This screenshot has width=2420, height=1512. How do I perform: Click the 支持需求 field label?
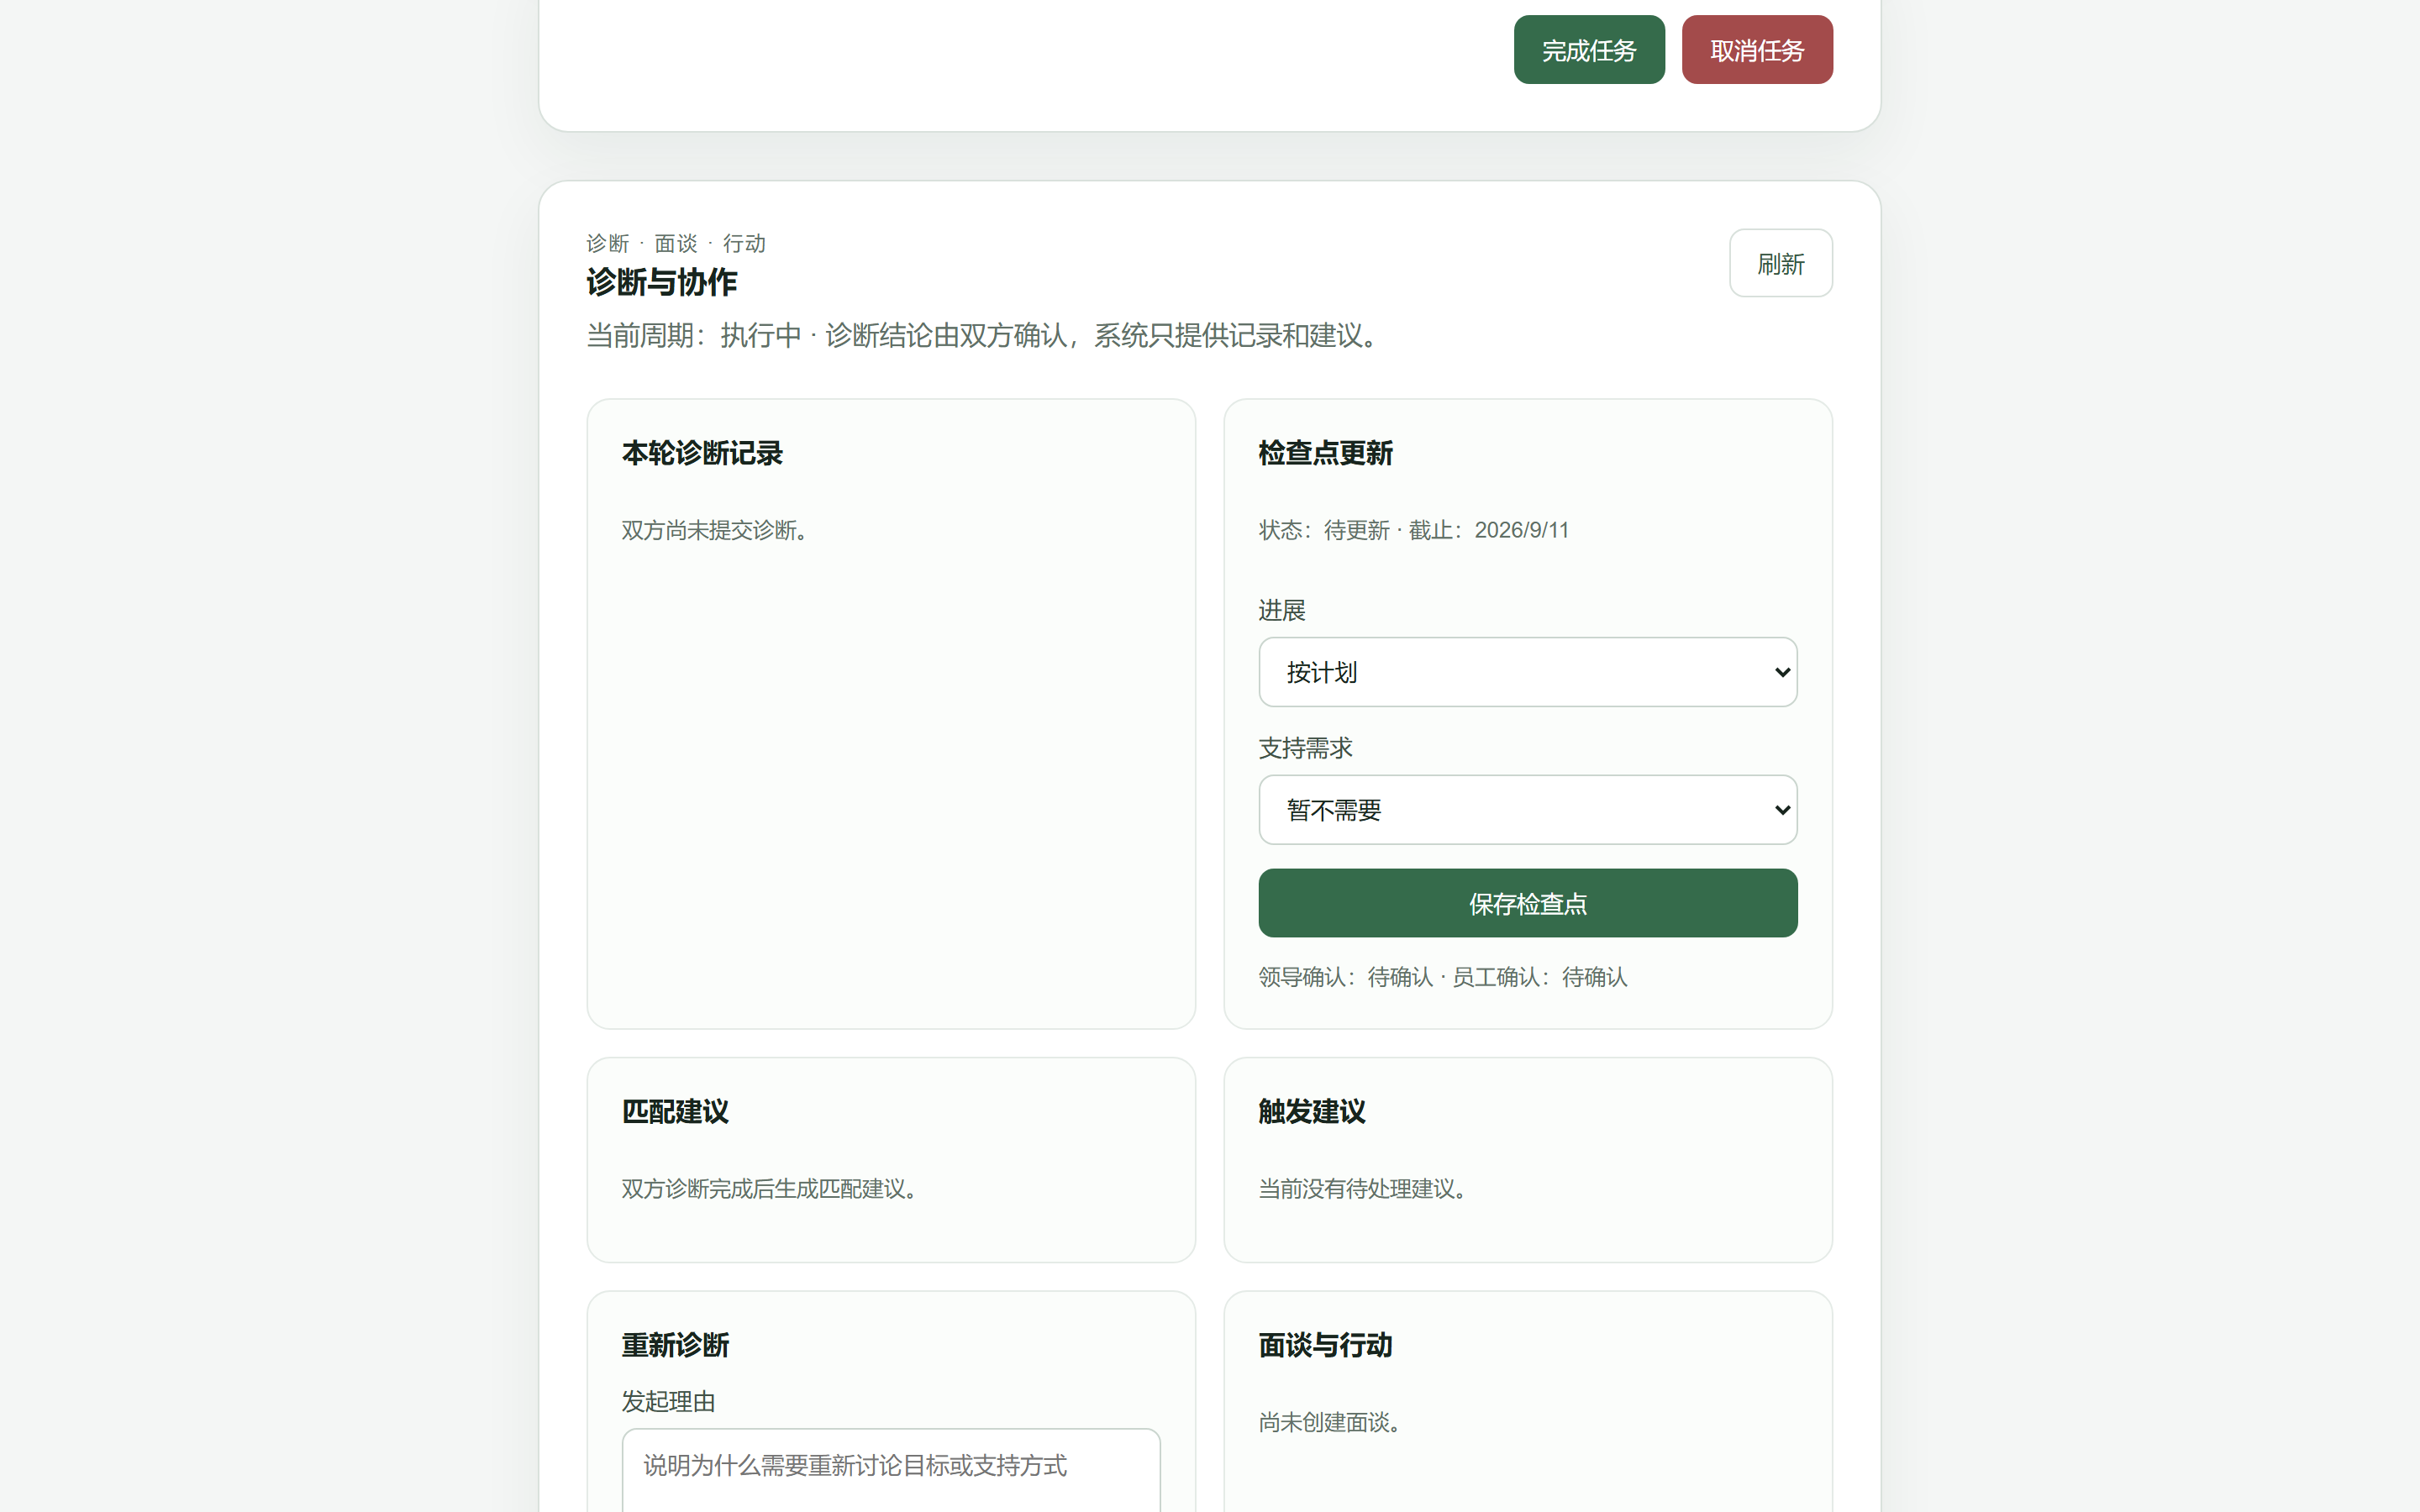pos(1305,748)
